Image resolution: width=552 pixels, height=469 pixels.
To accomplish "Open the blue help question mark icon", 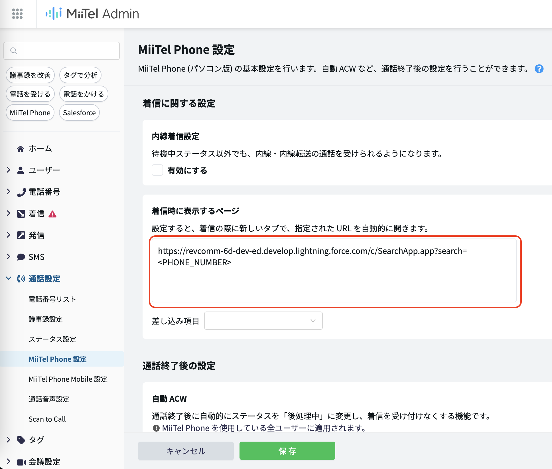I will [x=539, y=69].
